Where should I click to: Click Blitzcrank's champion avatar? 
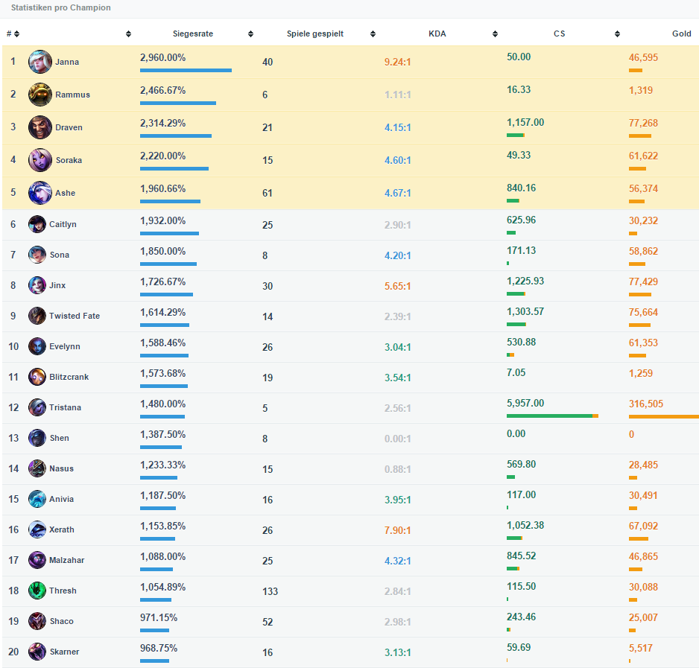tap(37, 377)
